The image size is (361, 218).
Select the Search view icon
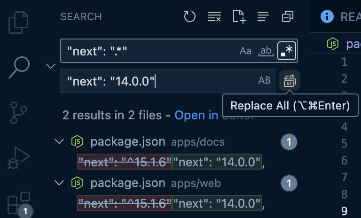click(19, 67)
